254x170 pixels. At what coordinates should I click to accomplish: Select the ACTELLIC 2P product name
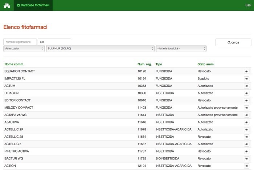click(14, 129)
